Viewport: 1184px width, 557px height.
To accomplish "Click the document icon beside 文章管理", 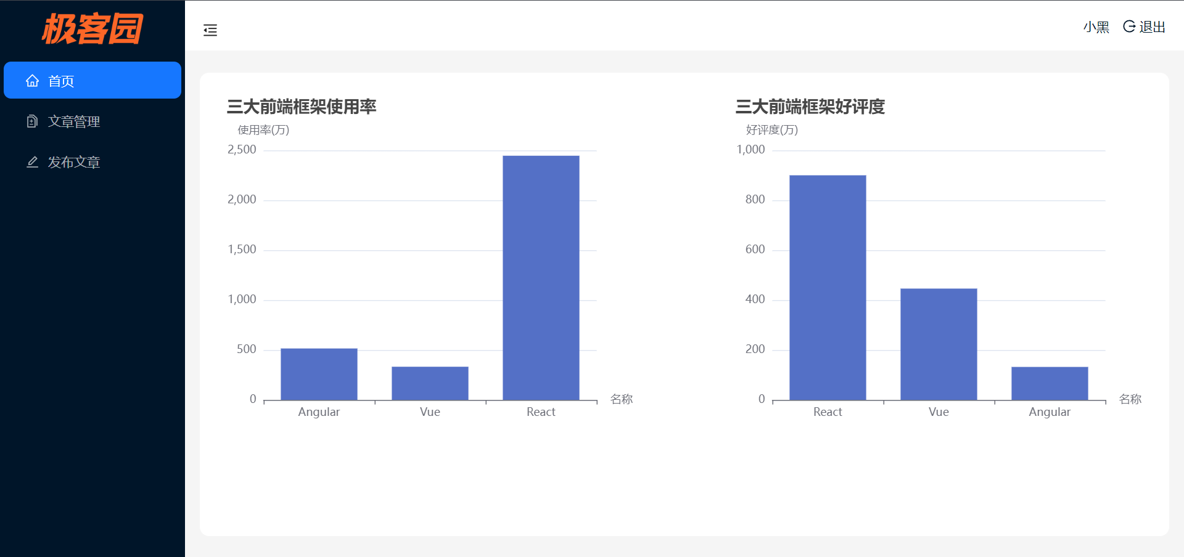I will coord(32,121).
